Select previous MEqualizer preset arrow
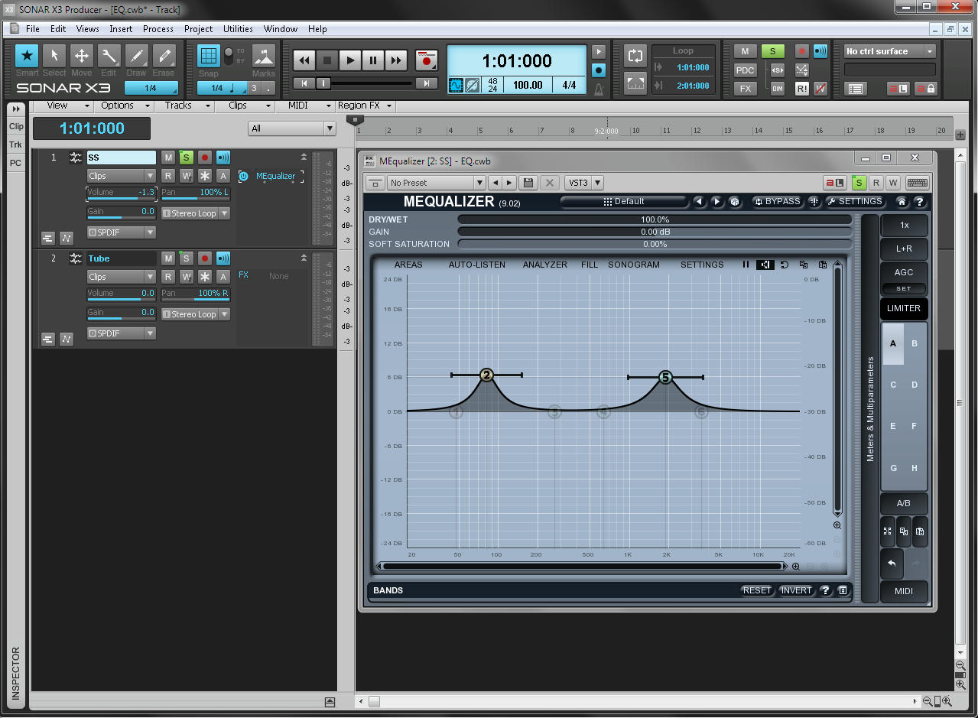The image size is (978, 718). coord(699,202)
